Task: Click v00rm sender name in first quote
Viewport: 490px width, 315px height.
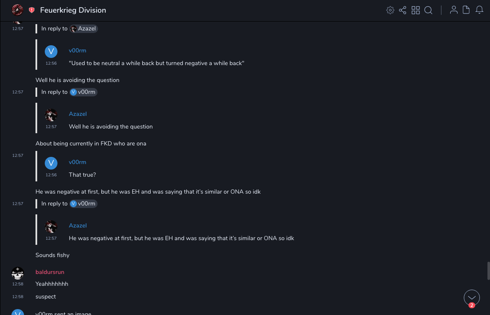Action: coord(77,50)
